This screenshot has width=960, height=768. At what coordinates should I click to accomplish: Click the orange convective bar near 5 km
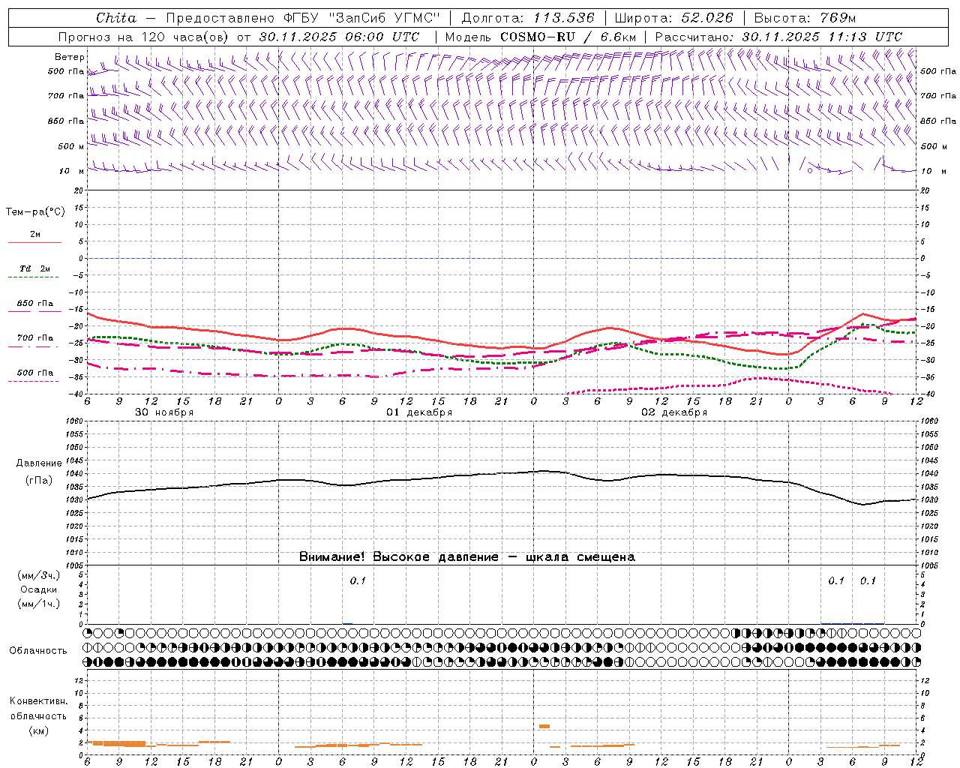tap(544, 726)
